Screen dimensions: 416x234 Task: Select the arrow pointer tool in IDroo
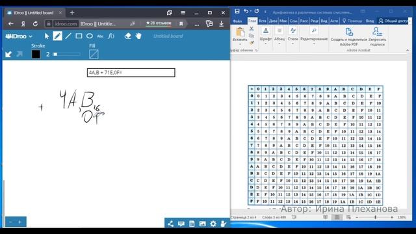[47, 36]
